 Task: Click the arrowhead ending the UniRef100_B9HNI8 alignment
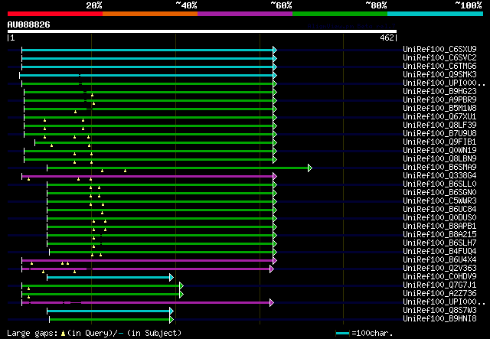coord(171,320)
